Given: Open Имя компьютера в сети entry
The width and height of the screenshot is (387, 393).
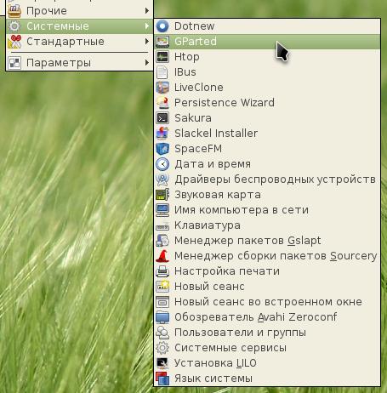Looking at the screenshot, I should click(x=267, y=210).
